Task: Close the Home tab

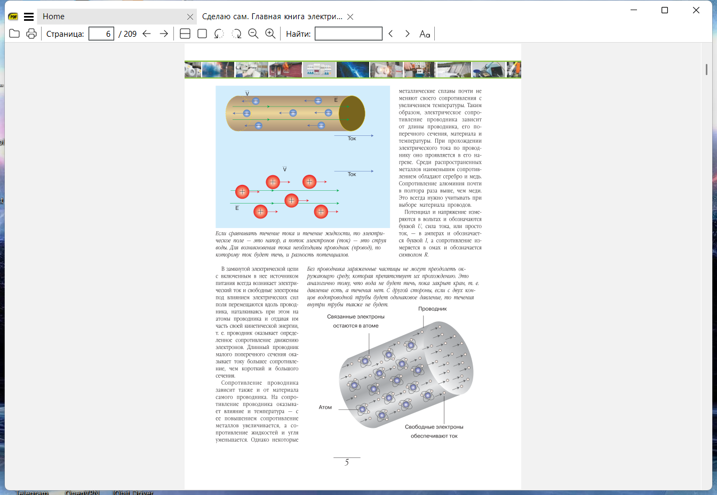Action: click(190, 17)
